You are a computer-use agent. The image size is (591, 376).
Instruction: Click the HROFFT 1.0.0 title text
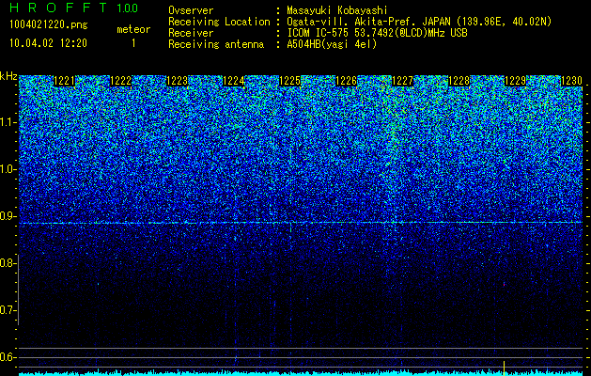click(x=74, y=8)
